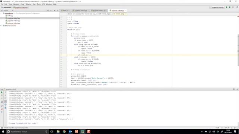This screenshot has width=239, height=134.
Task: Collapse the videodemo project folder
Action: (1, 13)
